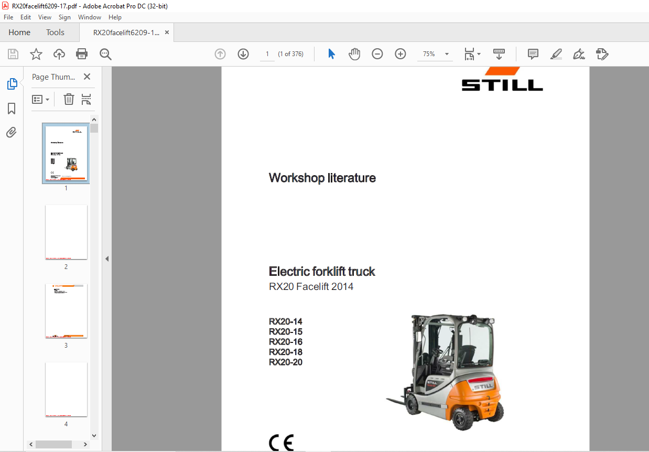Open the find text magnifier icon
Image resolution: width=649 pixels, height=452 pixels.
coord(105,54)
